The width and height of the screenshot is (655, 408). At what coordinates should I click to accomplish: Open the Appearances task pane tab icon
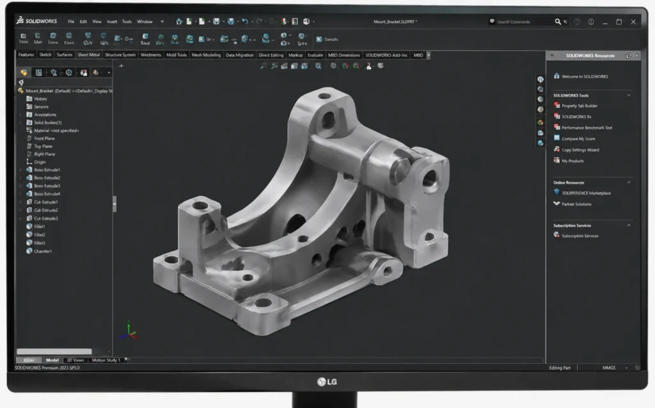pyautogui.click(x=541, y=122)
